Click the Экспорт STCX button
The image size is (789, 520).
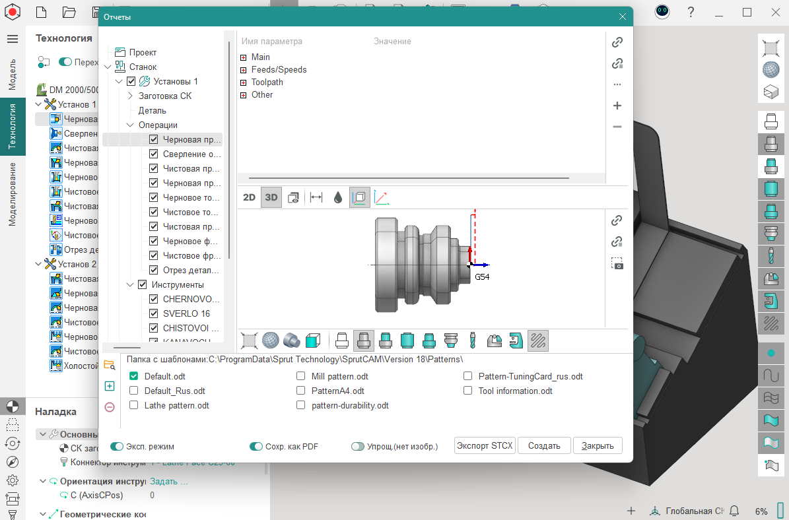485,445
